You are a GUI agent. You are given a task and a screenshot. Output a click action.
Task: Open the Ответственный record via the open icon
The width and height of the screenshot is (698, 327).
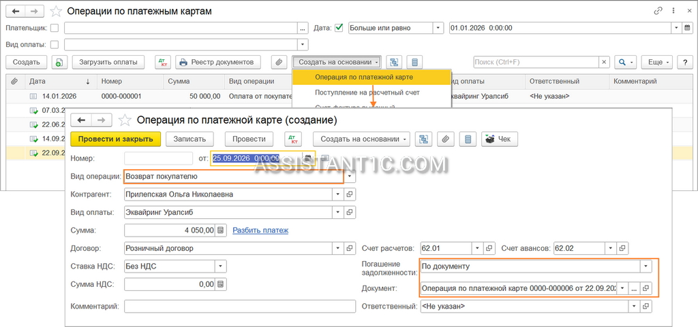tap(646, 306)
